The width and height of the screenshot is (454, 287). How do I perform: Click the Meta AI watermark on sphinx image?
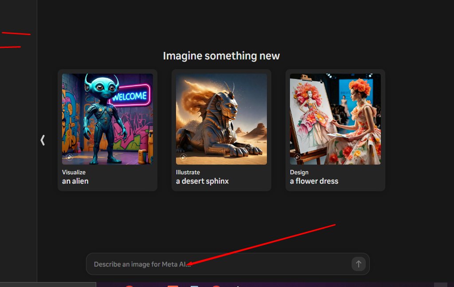point(184,157)
